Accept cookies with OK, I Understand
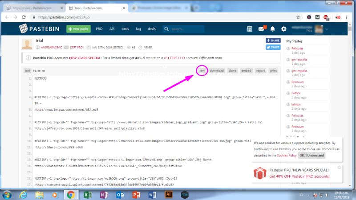The height and width of the screenshot is (200, 356). 311,155
